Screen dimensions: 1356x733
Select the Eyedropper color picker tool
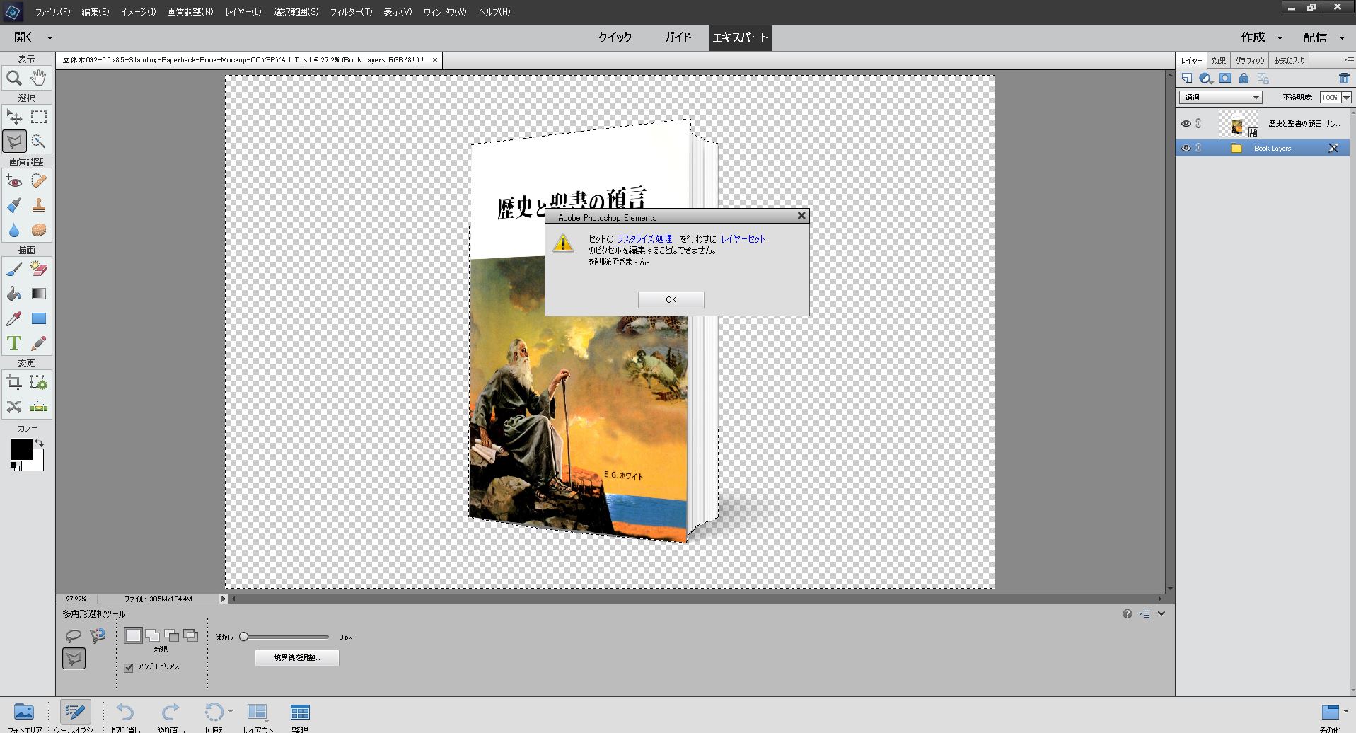14,318
